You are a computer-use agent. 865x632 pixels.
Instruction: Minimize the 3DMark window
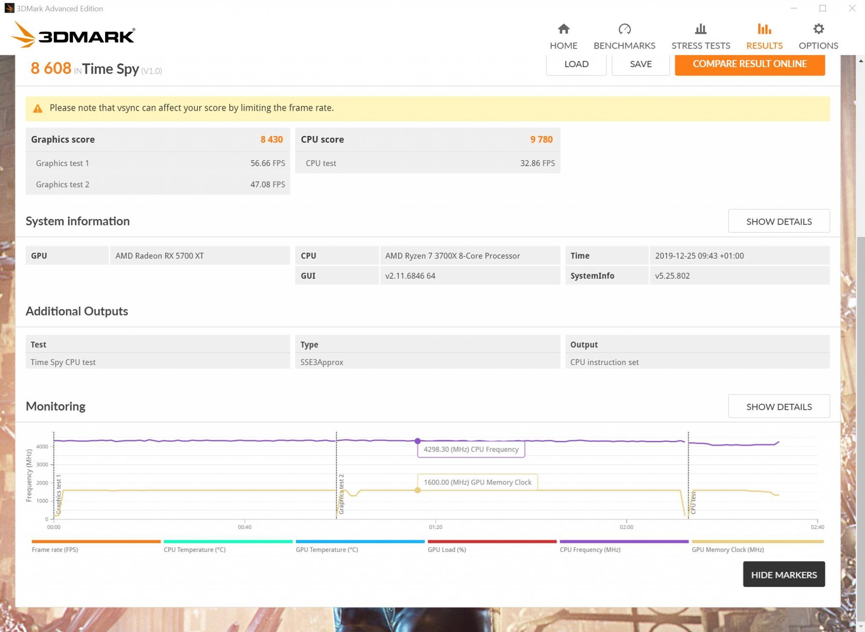(794, 8)
